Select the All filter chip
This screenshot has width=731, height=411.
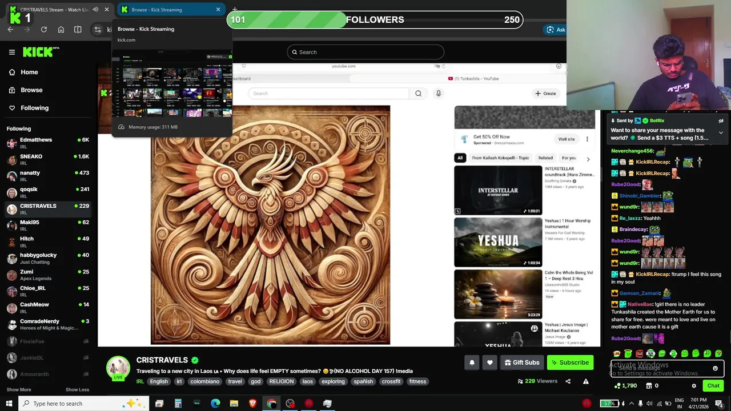(x=460, y=158)
